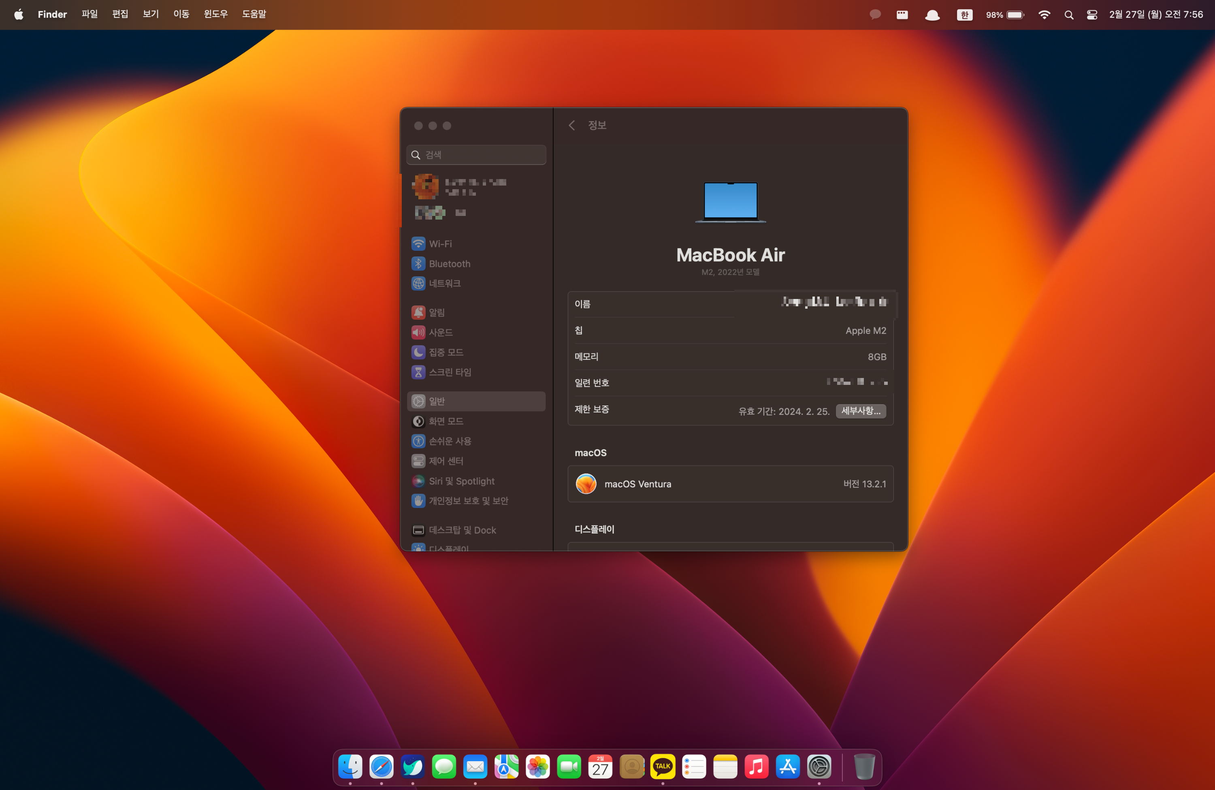Screen dimensions: 1215x790
Task: Open 개인정보 보호 및 보안 settings
Action: (x=468, y=501)
